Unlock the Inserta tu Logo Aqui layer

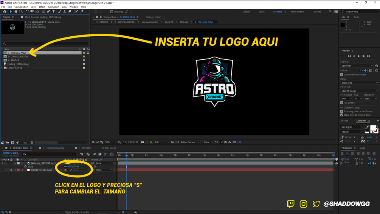pyautogui.click(x=11, y=170)
